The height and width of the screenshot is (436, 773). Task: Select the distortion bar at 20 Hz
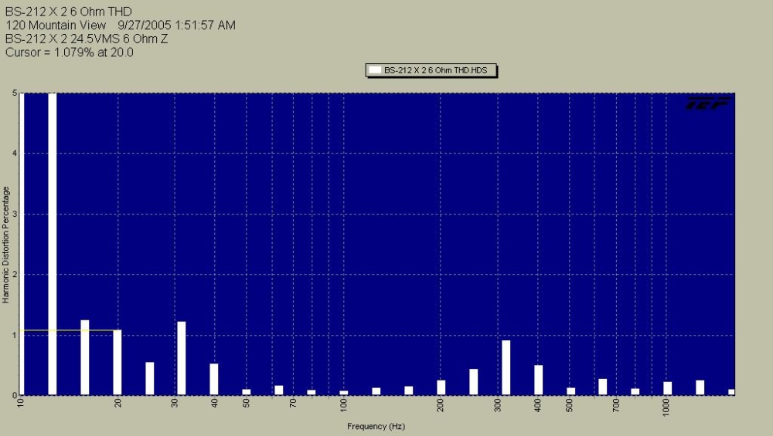tap(117, 363)
